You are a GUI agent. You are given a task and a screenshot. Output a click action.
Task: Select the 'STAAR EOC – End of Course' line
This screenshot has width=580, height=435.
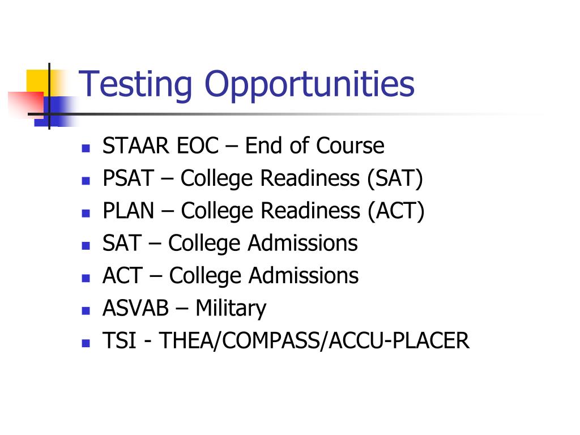click(244, 146)
